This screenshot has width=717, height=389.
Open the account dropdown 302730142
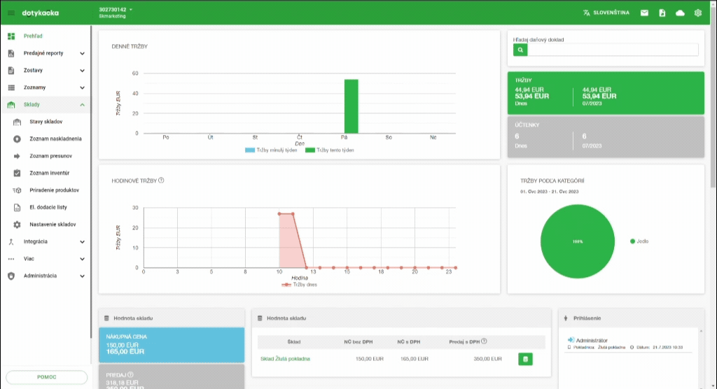[x=116, y=13]
